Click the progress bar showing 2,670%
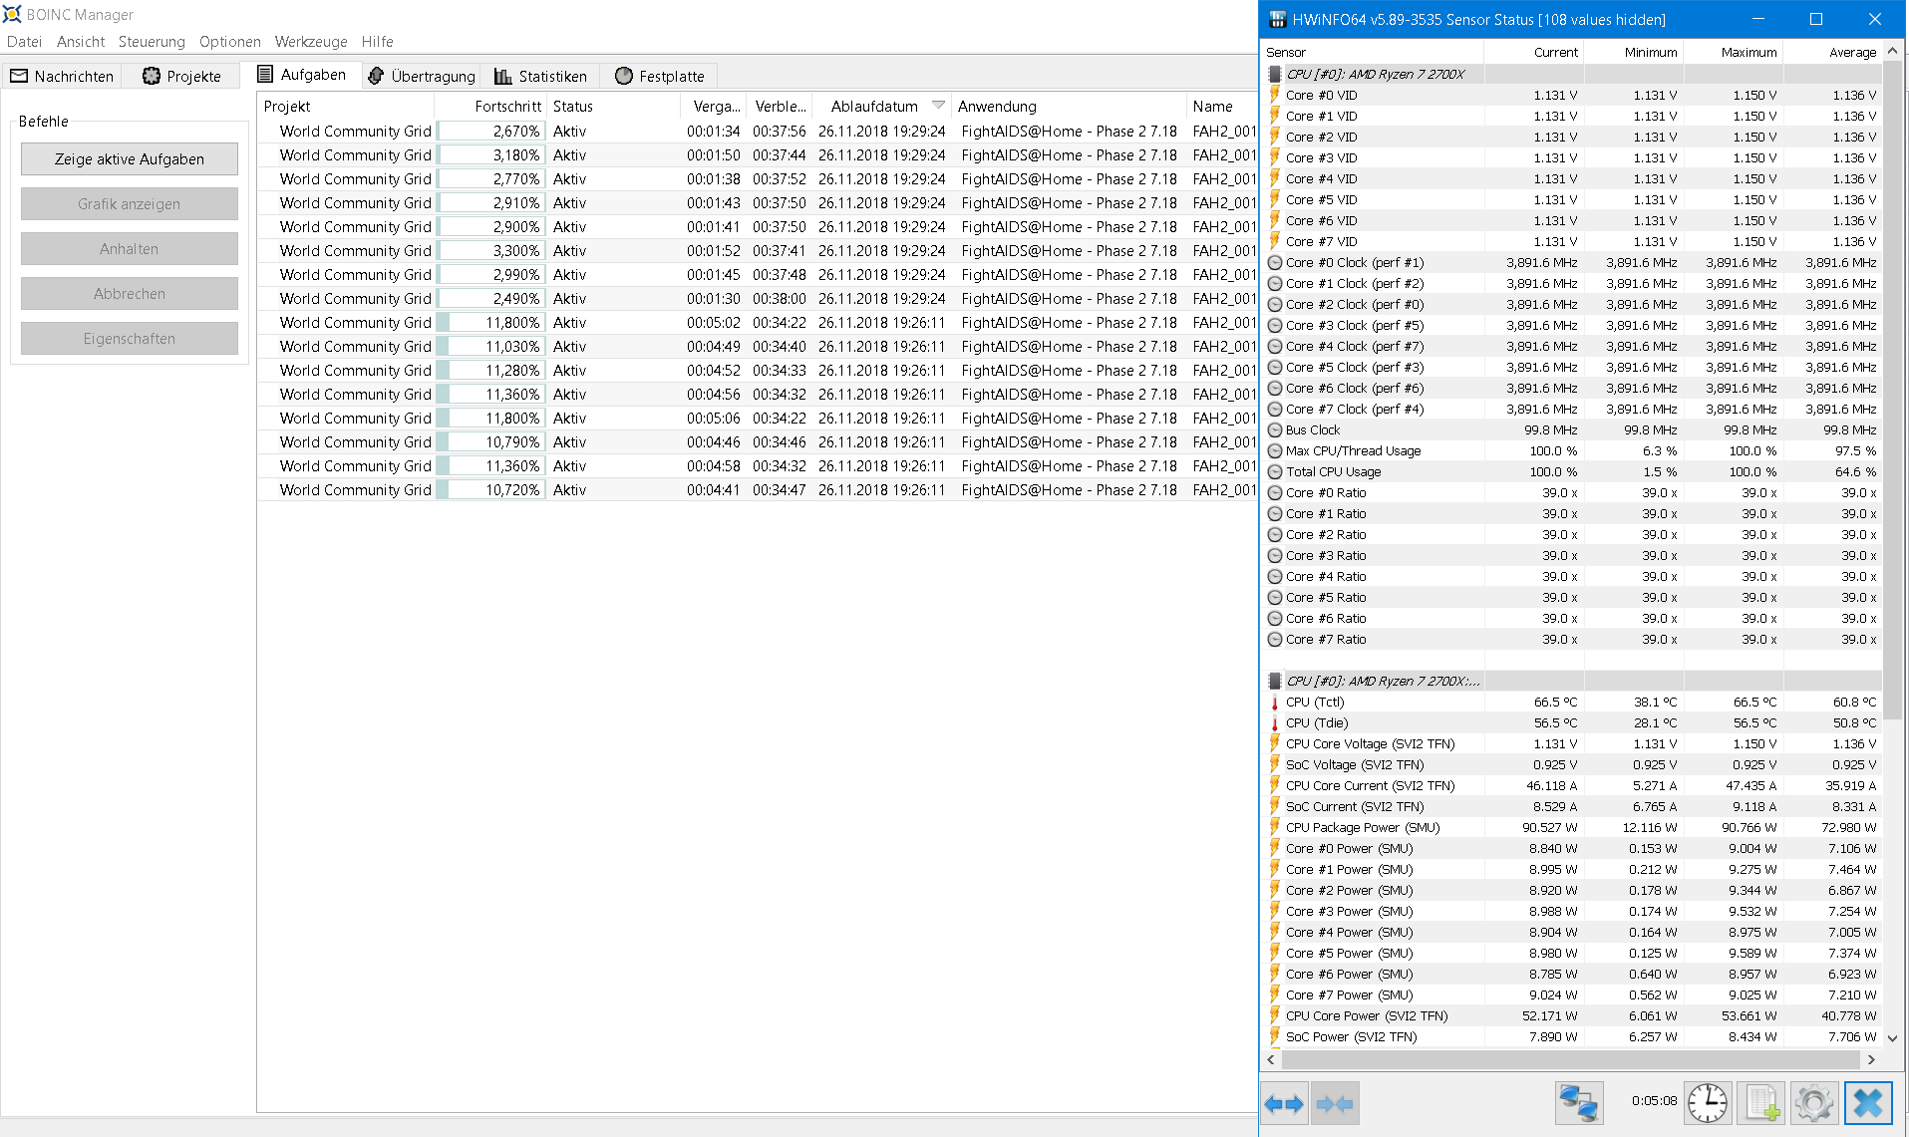Screen dimensions: 1909x1137 pyautogui.click(x=491, y=132)
